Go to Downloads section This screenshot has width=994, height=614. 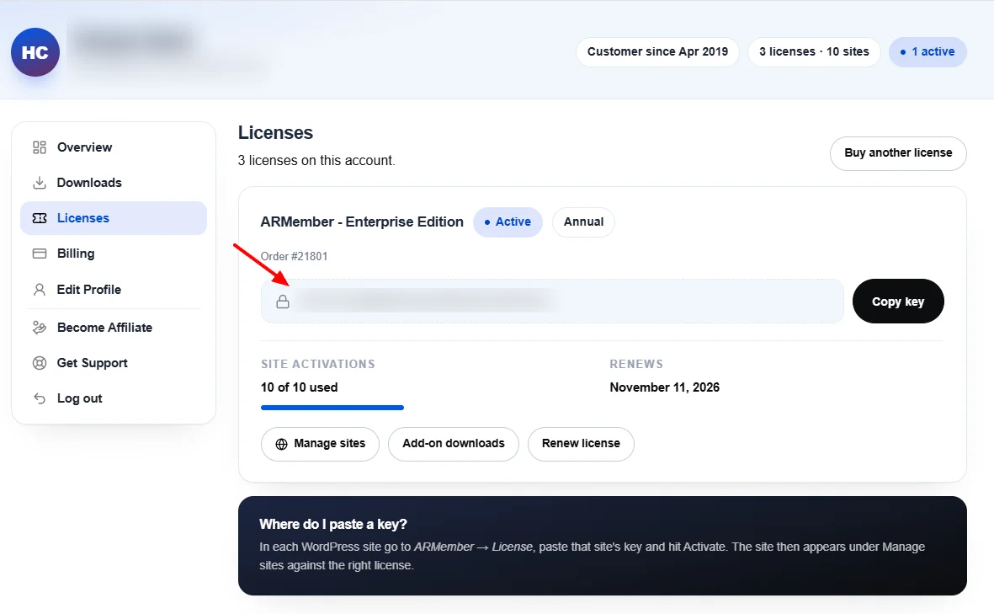[x=114, y=183]
